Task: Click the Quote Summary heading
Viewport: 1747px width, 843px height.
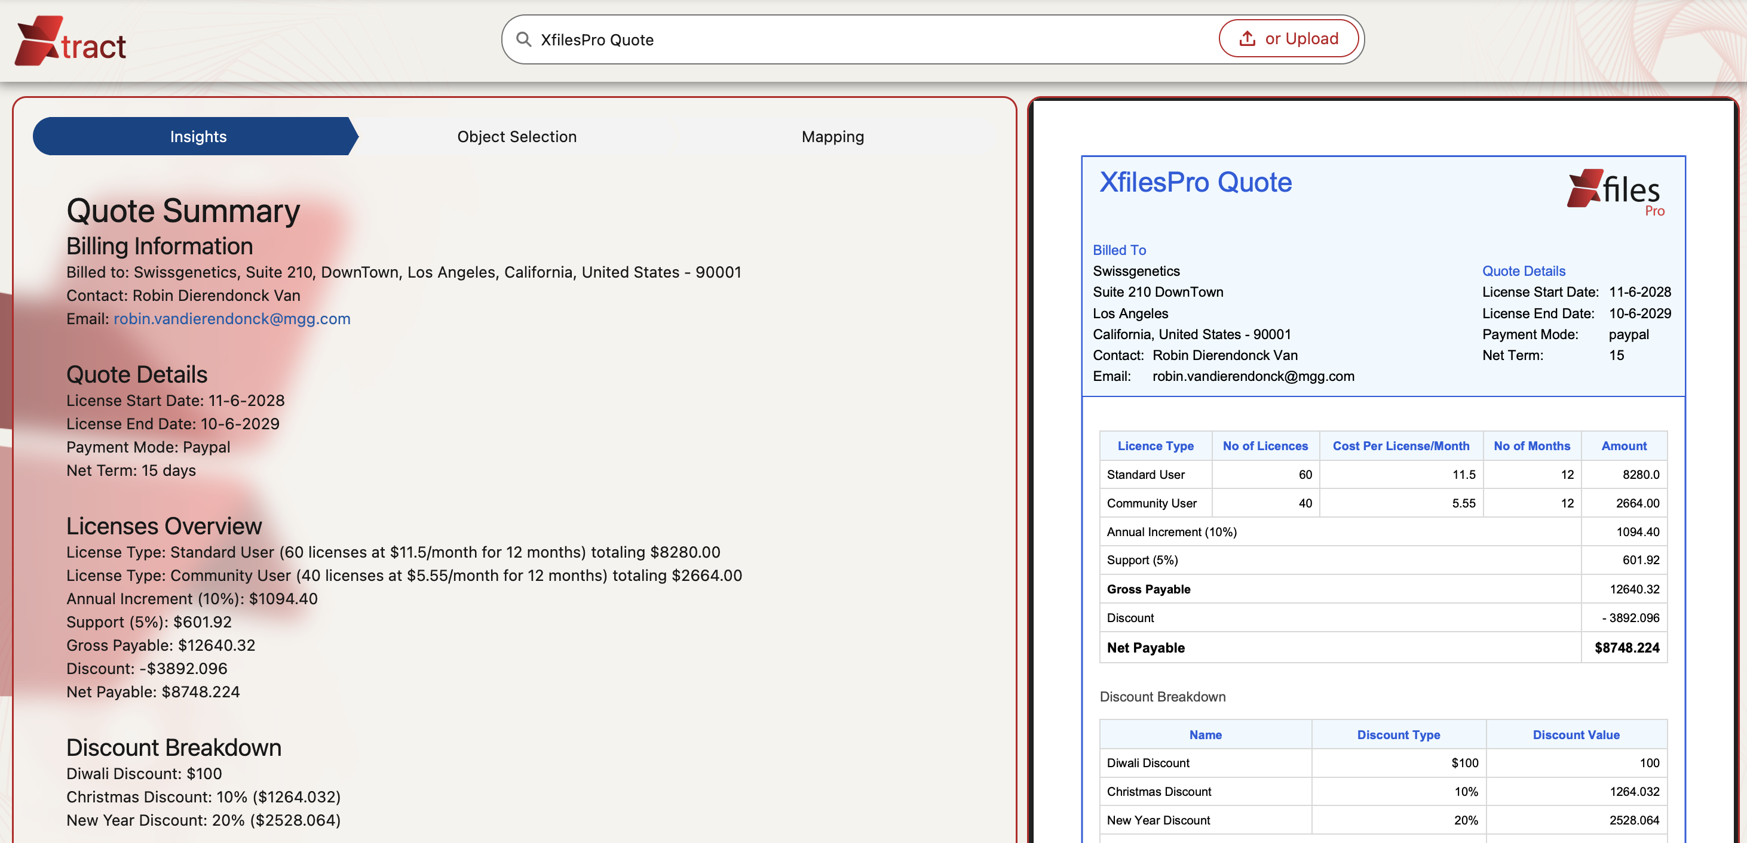Action: [183, 211]
